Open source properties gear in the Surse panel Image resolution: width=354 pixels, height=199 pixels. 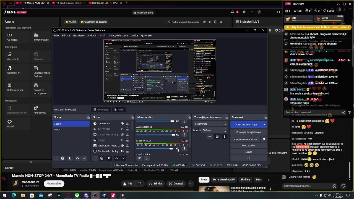pyautogui.click(x=109, y=158)
